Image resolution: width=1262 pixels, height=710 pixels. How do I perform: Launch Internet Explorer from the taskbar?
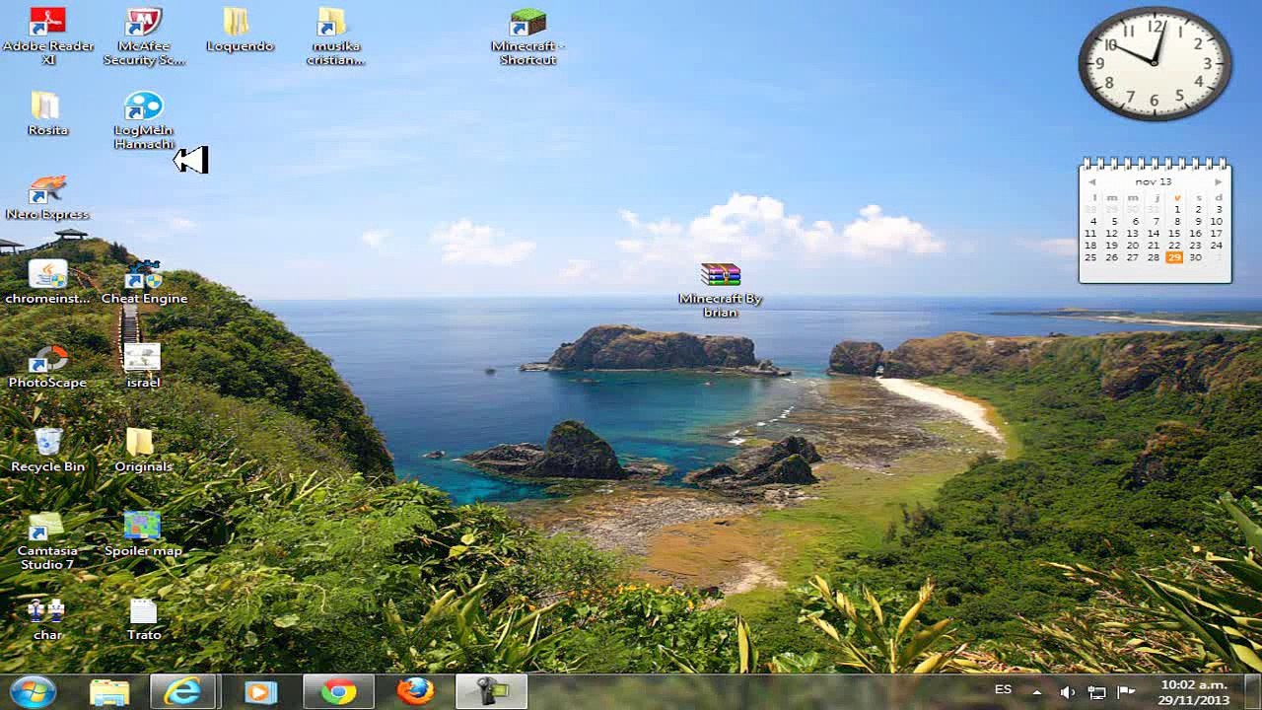click(x=183, y=691)
